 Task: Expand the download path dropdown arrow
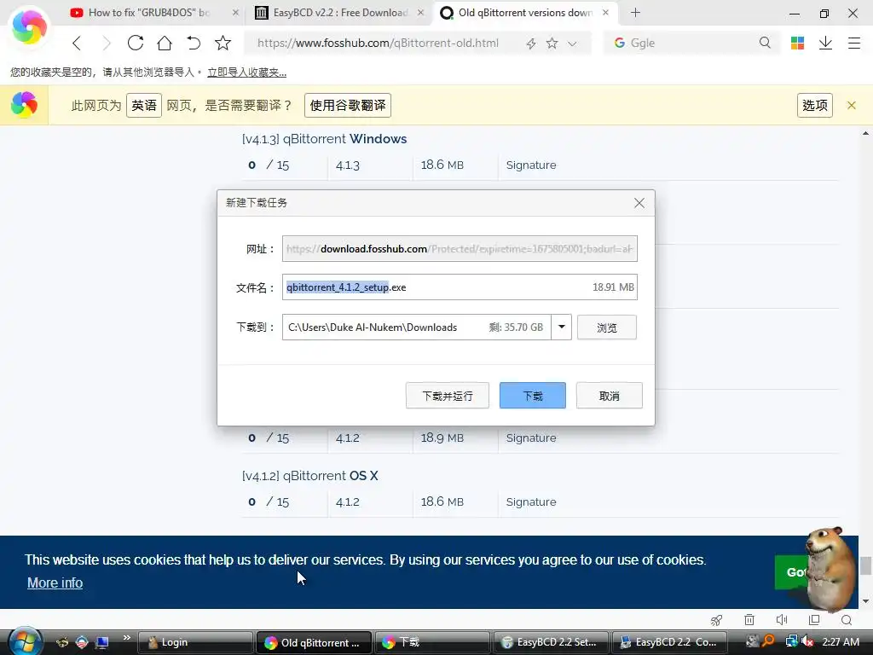pyautogui.click(x=561, y=327)
